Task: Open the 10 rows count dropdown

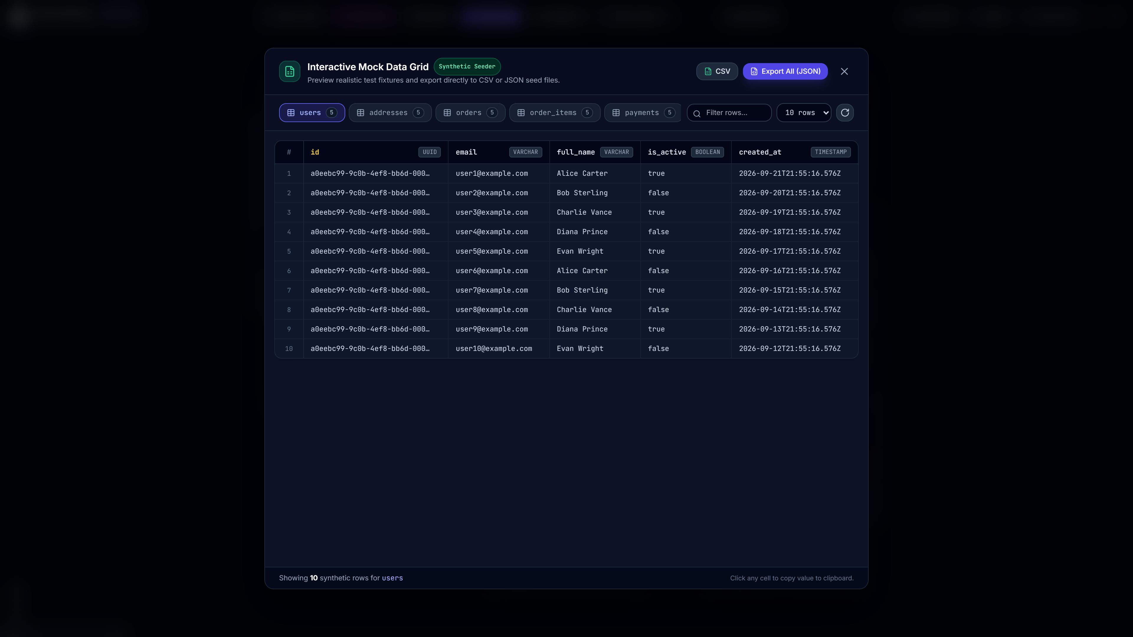Action: pyautogui.click(x=803, y=113)
